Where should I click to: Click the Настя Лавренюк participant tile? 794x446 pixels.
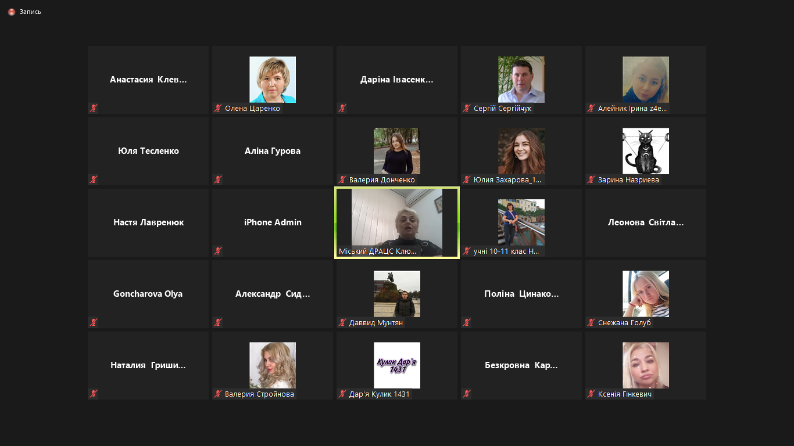tap(148, 222)
